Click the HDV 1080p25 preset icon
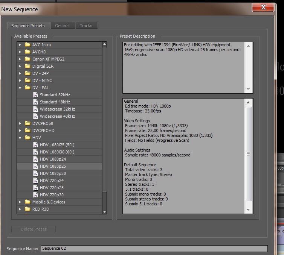 click(x=35, y=166)
